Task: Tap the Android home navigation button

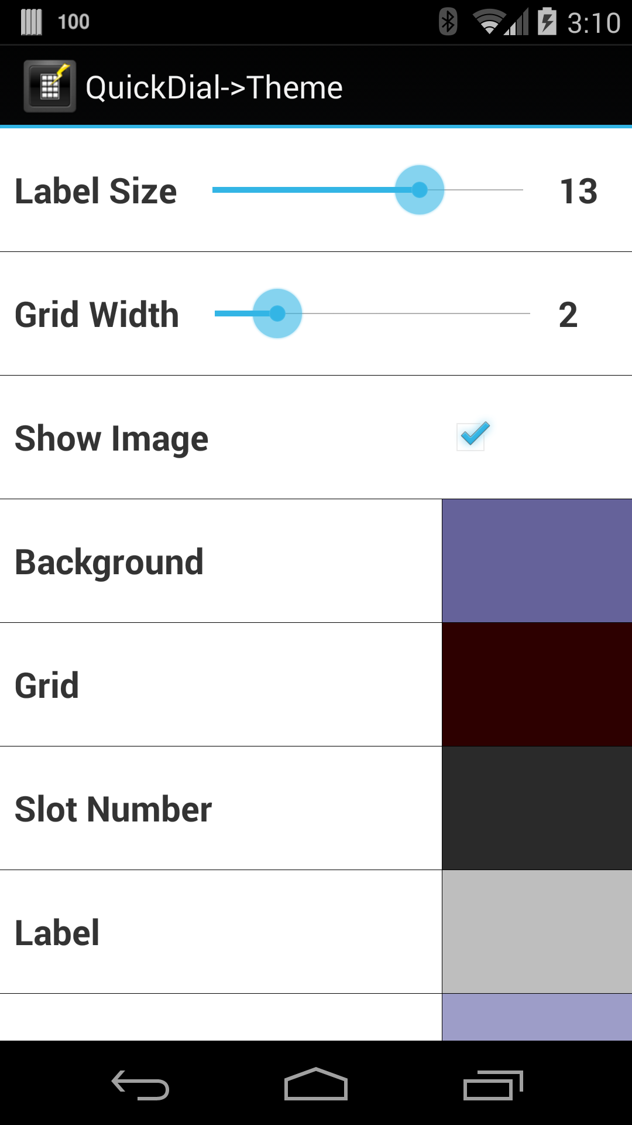Action: 316,1084
